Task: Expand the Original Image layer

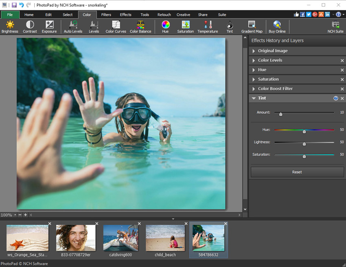Action: click(254, 51)
